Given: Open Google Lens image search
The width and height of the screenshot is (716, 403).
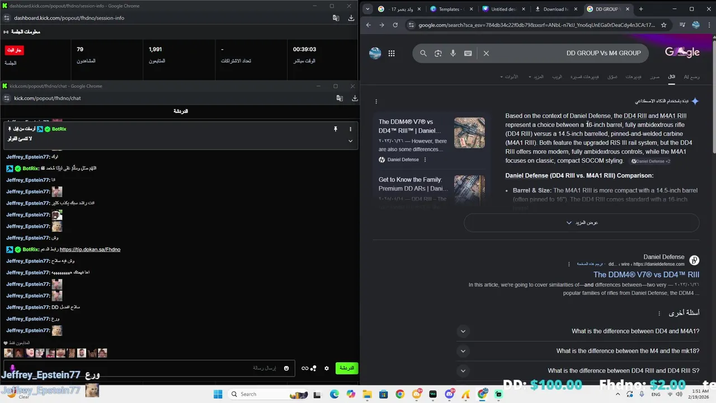Looking at the screenshot, I should click(x=438, y=53).
